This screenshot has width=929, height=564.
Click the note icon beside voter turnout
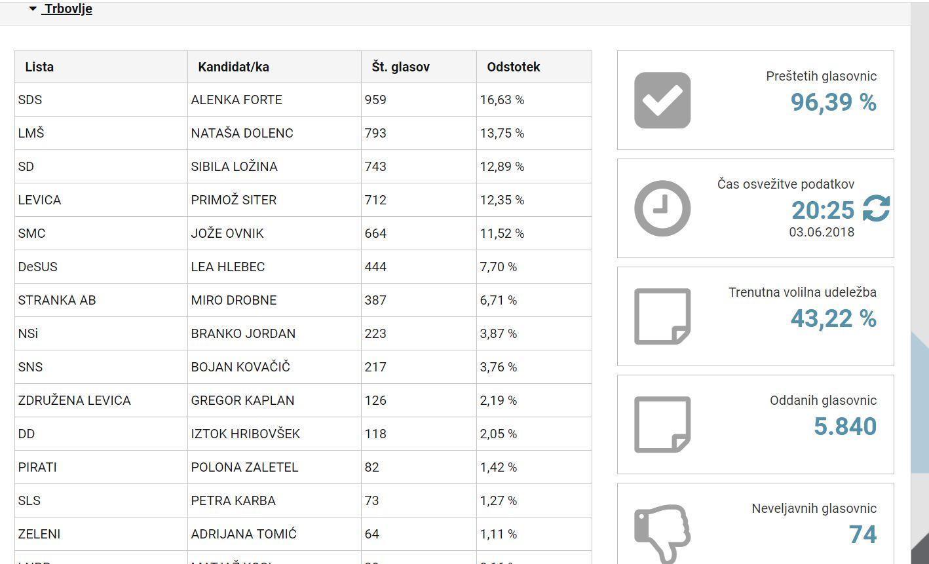click(662, 316)
